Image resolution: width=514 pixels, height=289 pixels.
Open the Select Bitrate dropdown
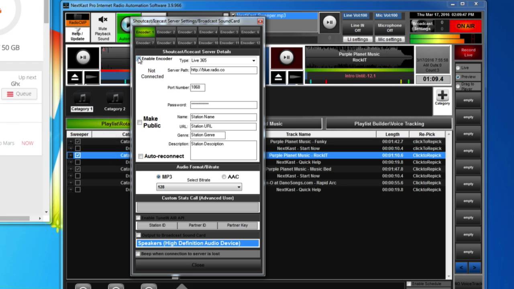[x=199, y=187]
